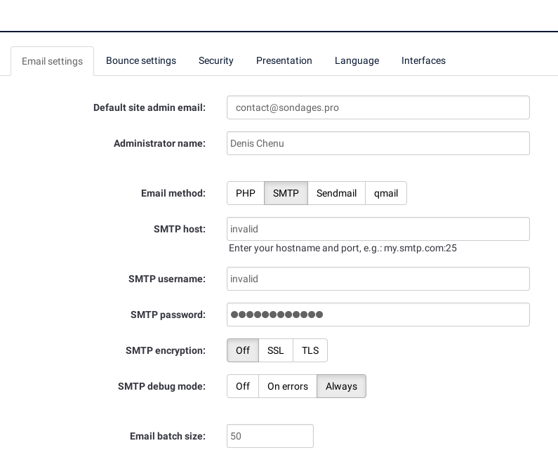Click the Administrator name field
Screen dimensions: 558x469
coord(378,143)
